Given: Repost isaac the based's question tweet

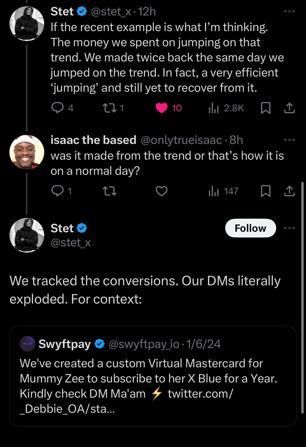Looking at the screenshot, I should point(110,191).
